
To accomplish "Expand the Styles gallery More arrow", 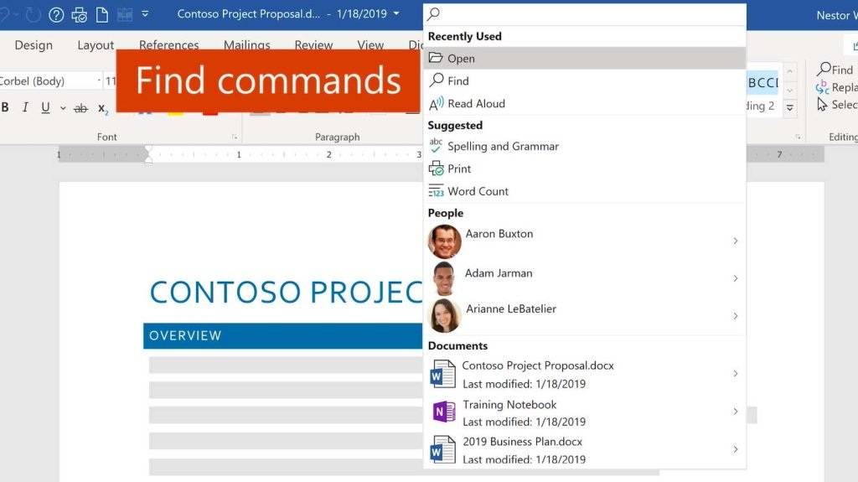I will coord(789,108).
